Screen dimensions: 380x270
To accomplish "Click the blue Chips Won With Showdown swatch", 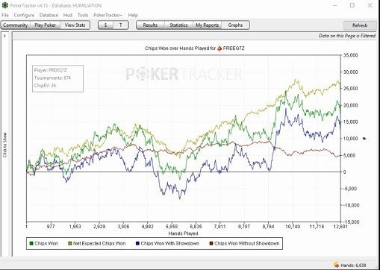I will click(x=137, y=244).
